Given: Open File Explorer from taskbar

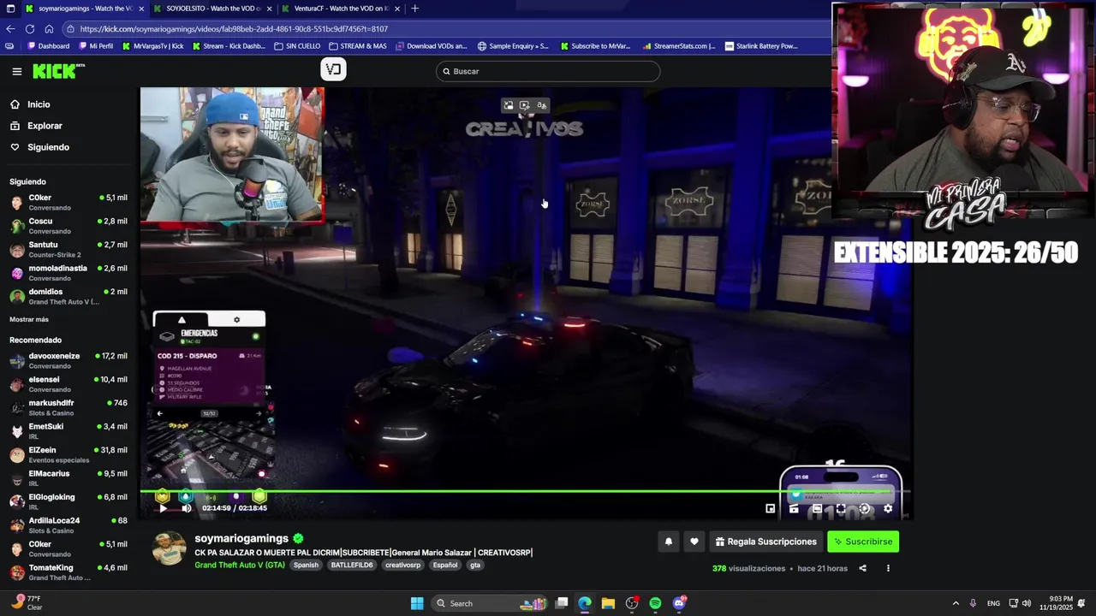Looking at the screenshot, I should (x=608, y=603).
